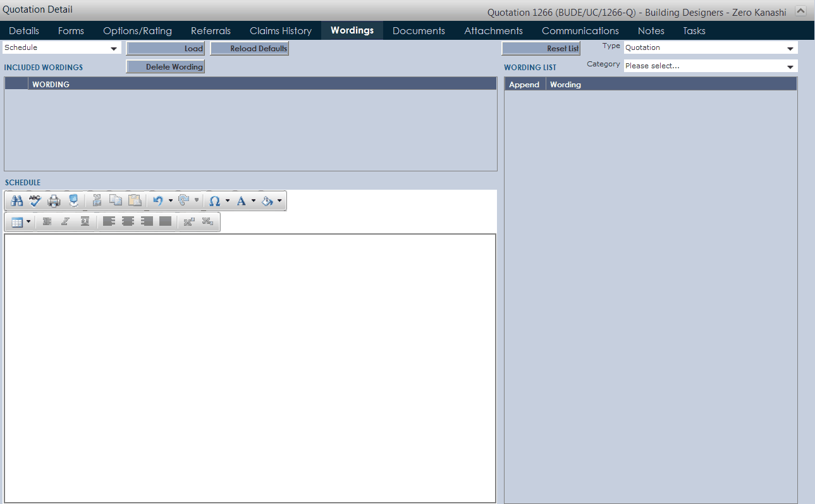Expand the symbol Omega dropdown arrow
This screenshot has width=815, height=504.
click(228, 201)
